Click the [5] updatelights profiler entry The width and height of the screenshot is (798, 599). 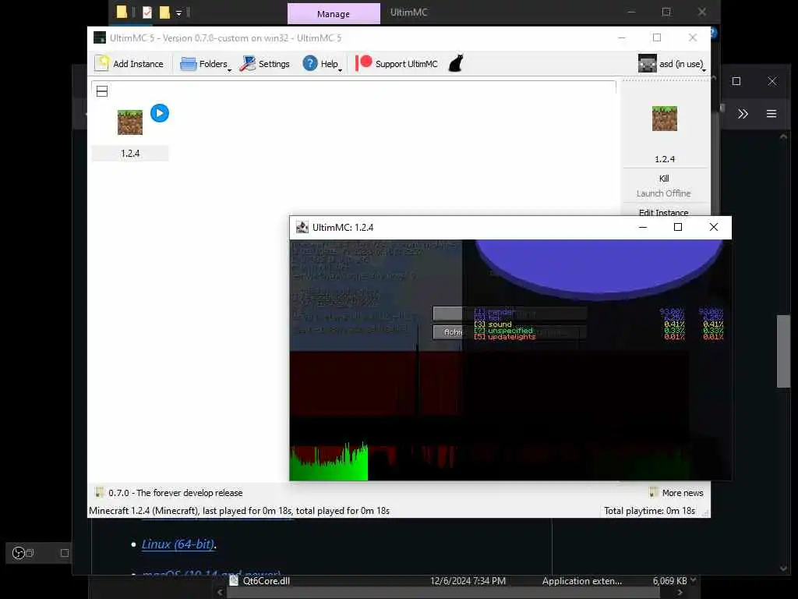point(505,337)
